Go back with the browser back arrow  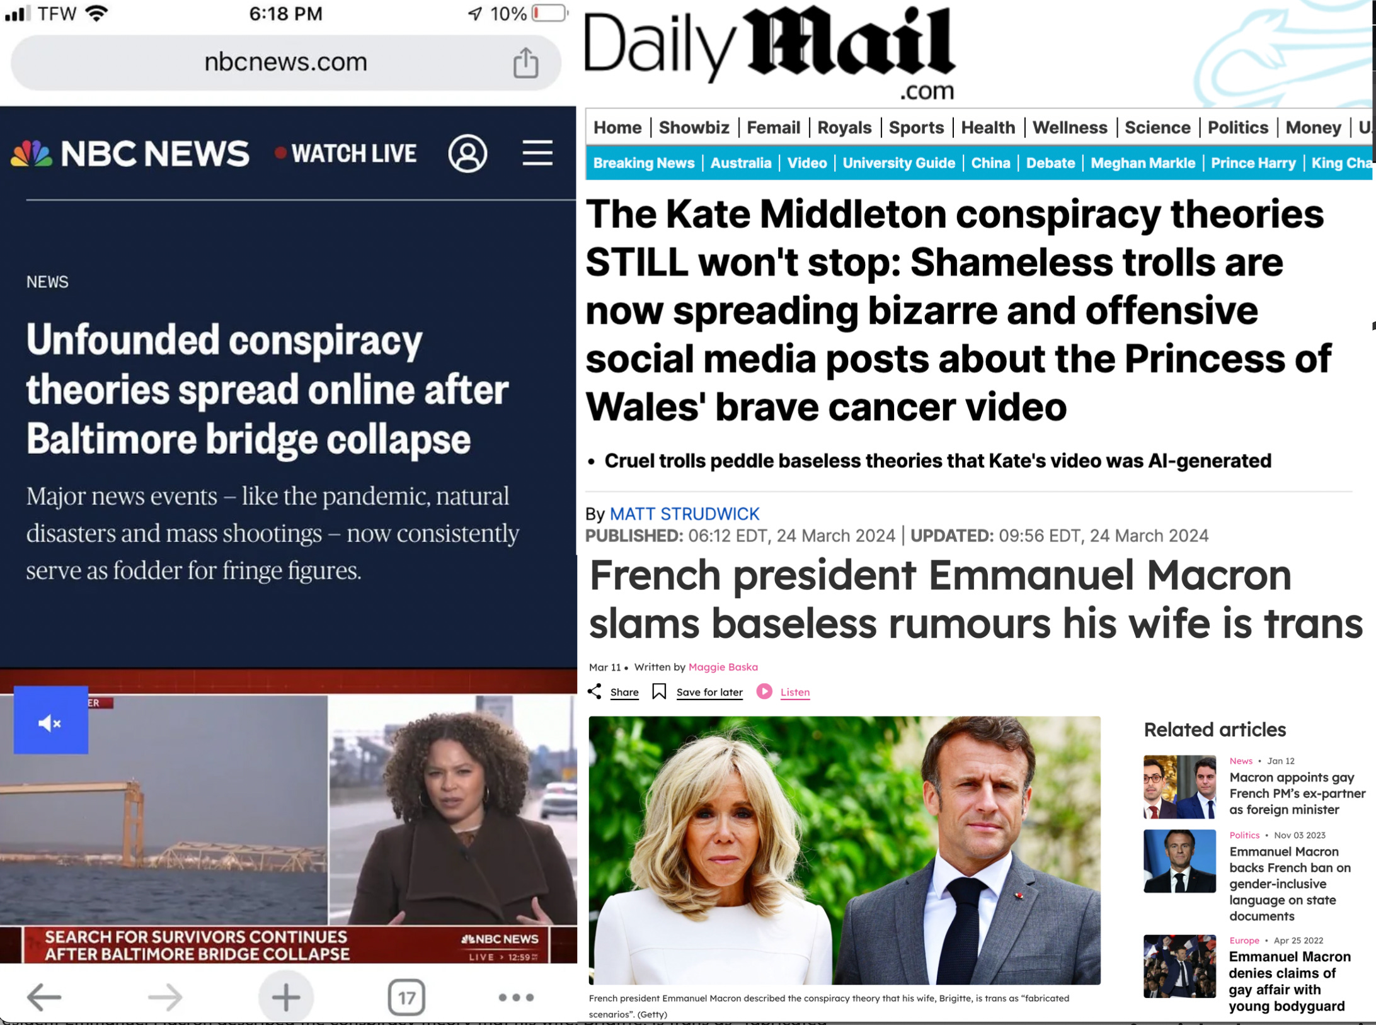[44, 997]
